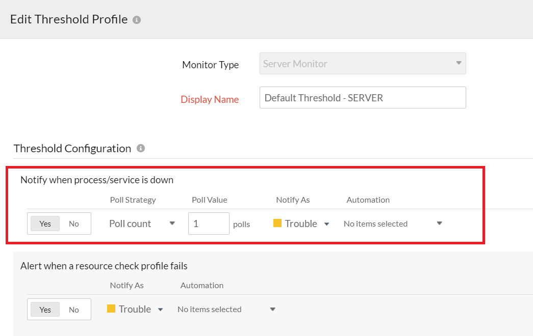Click info icon next to Threshold Configuration
Screen dimensions: 533x336
(141, 148)
